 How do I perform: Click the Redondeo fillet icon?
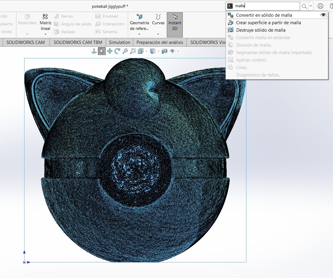(27, 16)
